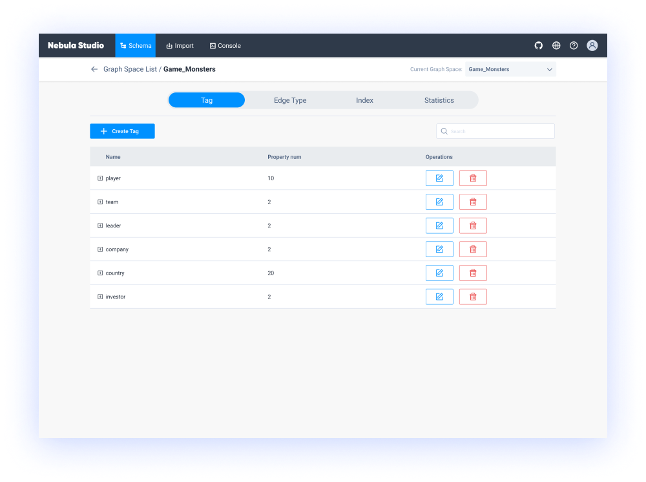Open the help question mark icon
The height and width of the screenshot is (482, 646).
[x=574, y=45]
